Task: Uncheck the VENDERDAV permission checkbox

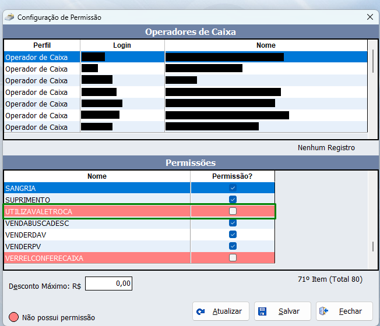Action: [233, 235]
